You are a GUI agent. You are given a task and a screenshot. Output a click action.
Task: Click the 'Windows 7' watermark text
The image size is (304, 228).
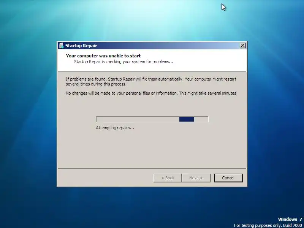[x=290, y=219]
